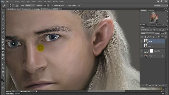Select the Ellipse shape tool
This screenshot has height=95, width=169.
3,68
